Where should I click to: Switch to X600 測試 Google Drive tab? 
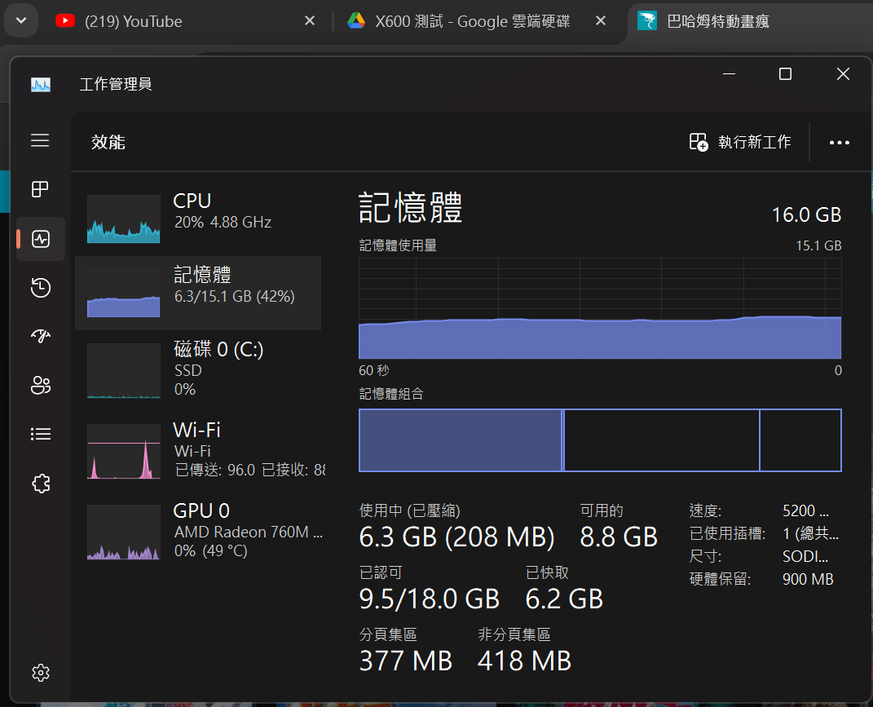point(465,22)
